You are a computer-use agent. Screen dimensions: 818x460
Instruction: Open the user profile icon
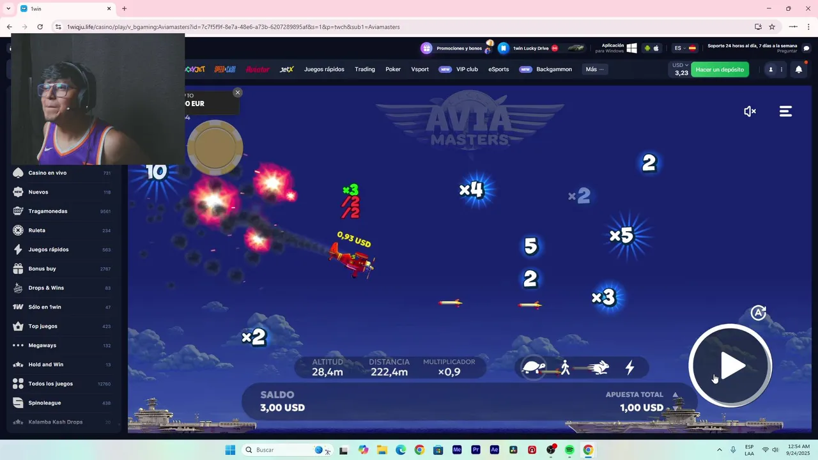(x=771, y=70)
